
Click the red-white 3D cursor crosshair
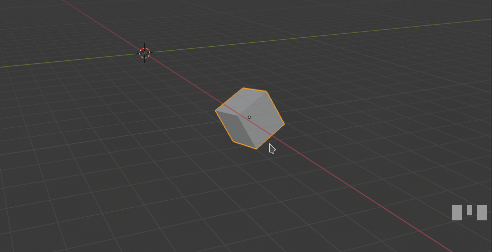(x=145, y=53)
